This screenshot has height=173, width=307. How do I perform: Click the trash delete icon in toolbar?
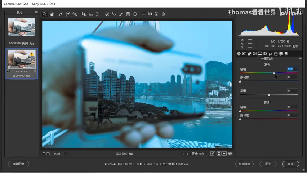(x=163, y=14)
